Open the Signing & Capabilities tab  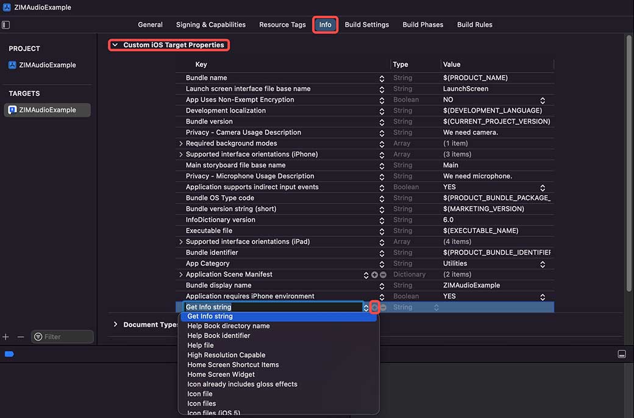coord(210,24)
